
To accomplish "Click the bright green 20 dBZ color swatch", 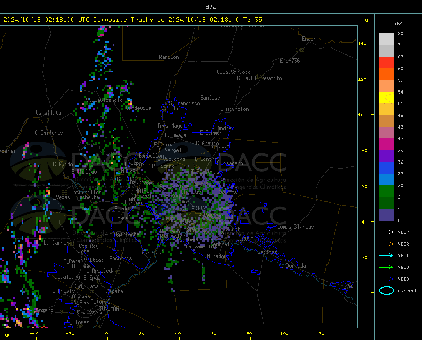I will (386, 191).
